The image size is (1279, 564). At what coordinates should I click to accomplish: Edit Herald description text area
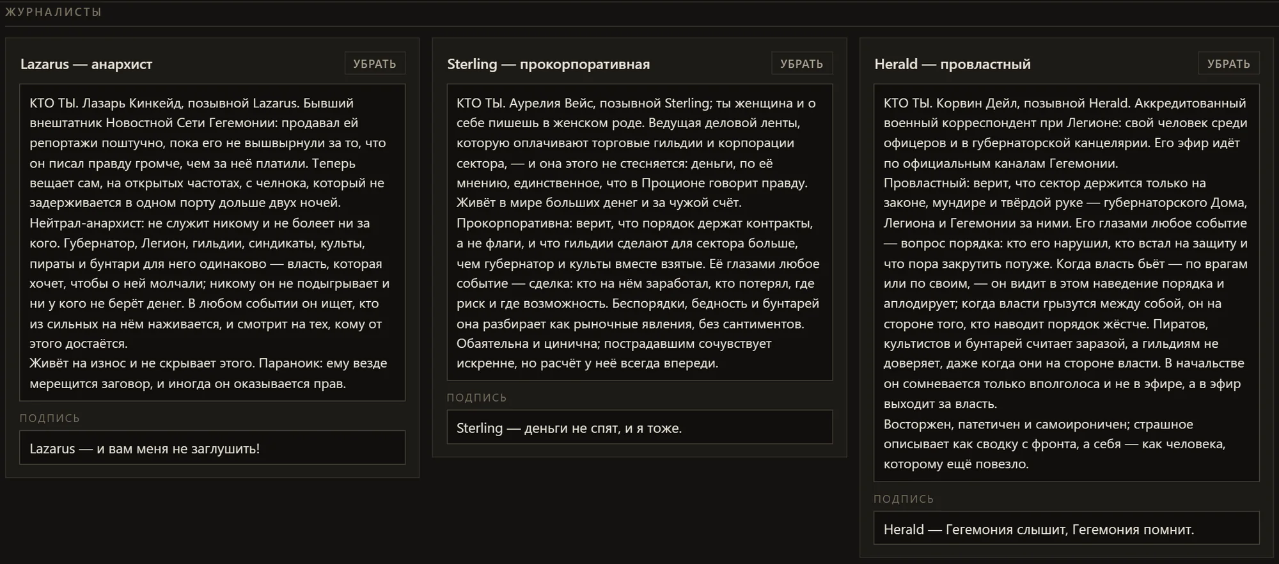coord(1067,283)
